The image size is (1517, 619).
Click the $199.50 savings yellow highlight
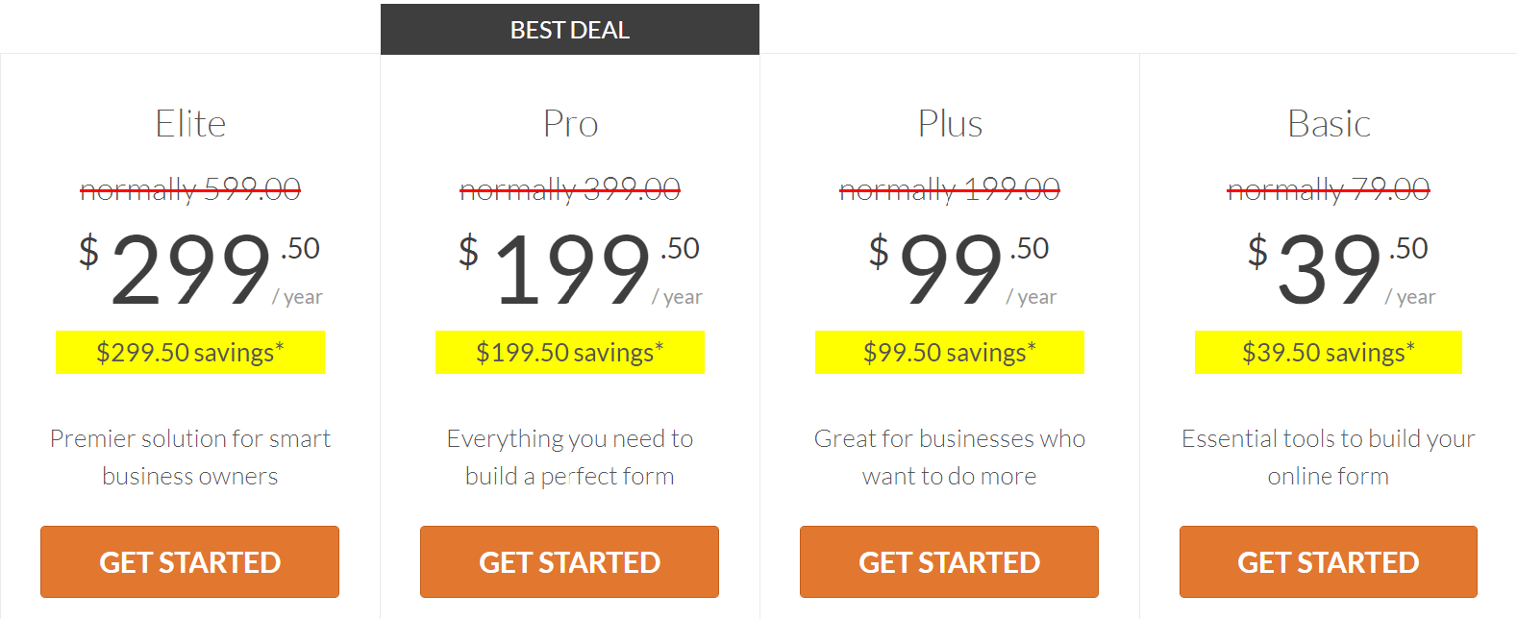coord(570,352)
